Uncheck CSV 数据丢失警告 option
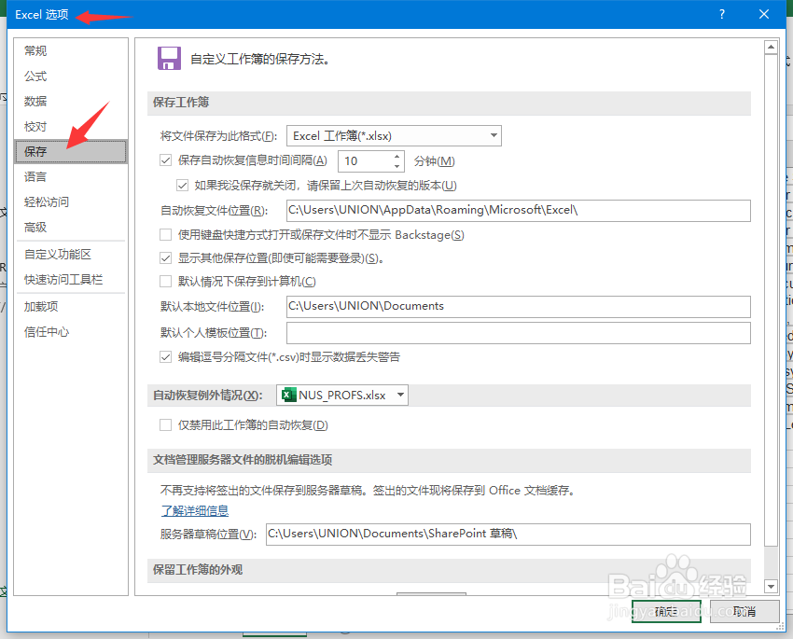 [x=164, y=356]
